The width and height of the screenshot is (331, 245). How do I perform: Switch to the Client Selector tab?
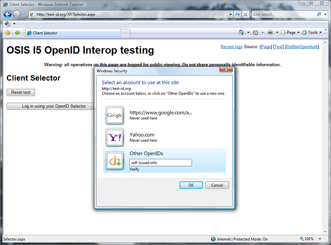click(x=72, y=33)
